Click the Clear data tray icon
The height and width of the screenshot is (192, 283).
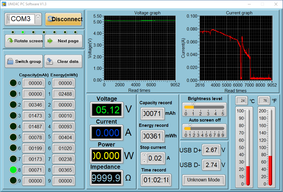point(49,61)
